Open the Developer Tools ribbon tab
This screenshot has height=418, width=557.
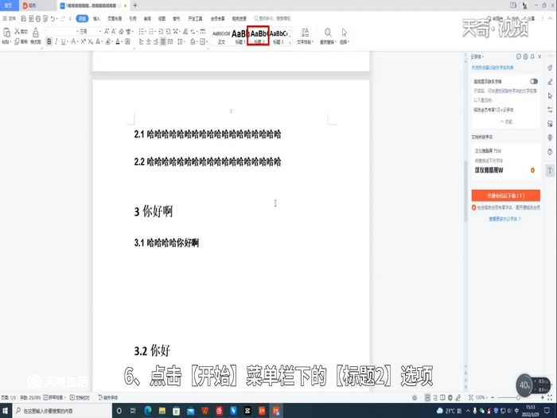pos(195,18)
